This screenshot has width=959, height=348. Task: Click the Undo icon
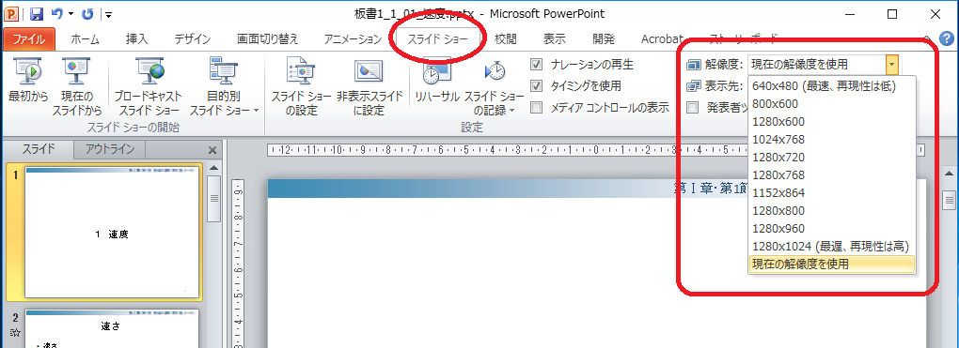click(56, 13)
